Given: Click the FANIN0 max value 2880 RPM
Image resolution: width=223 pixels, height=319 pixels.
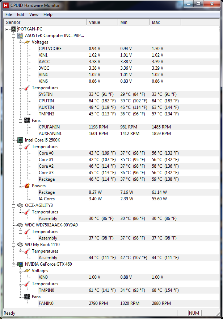Looking at the screenshot, I should click(x=161, y=303).
